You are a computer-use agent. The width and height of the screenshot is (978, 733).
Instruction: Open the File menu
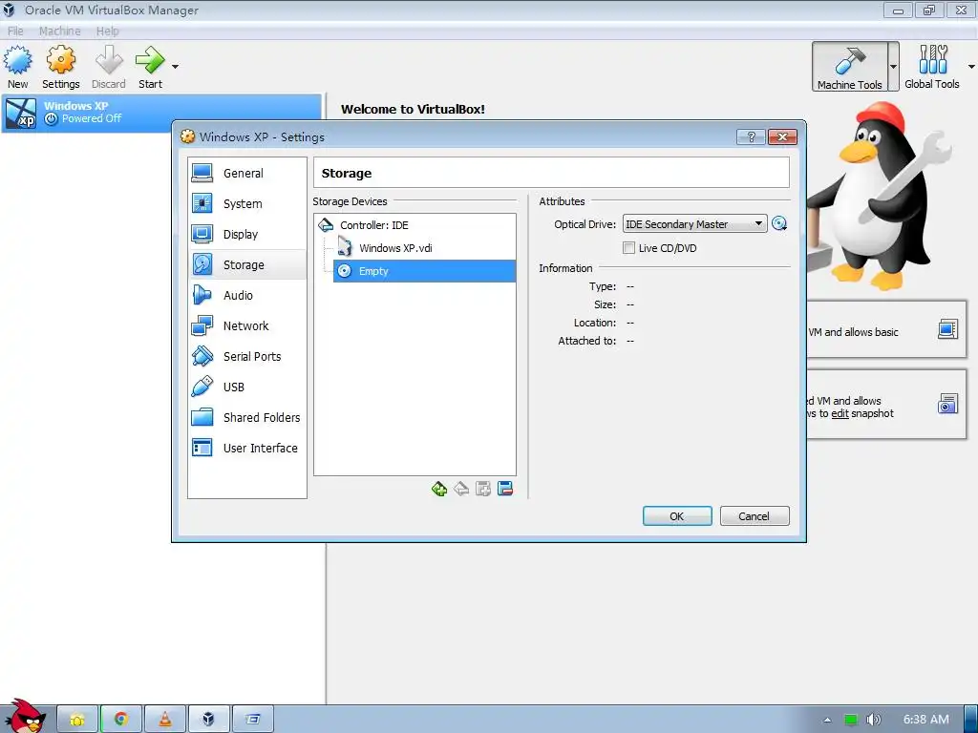15,31
